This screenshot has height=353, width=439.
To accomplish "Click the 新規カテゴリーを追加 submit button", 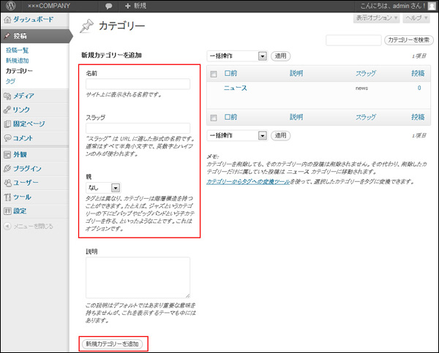I will pyautogui.click(x=112, y=344).
